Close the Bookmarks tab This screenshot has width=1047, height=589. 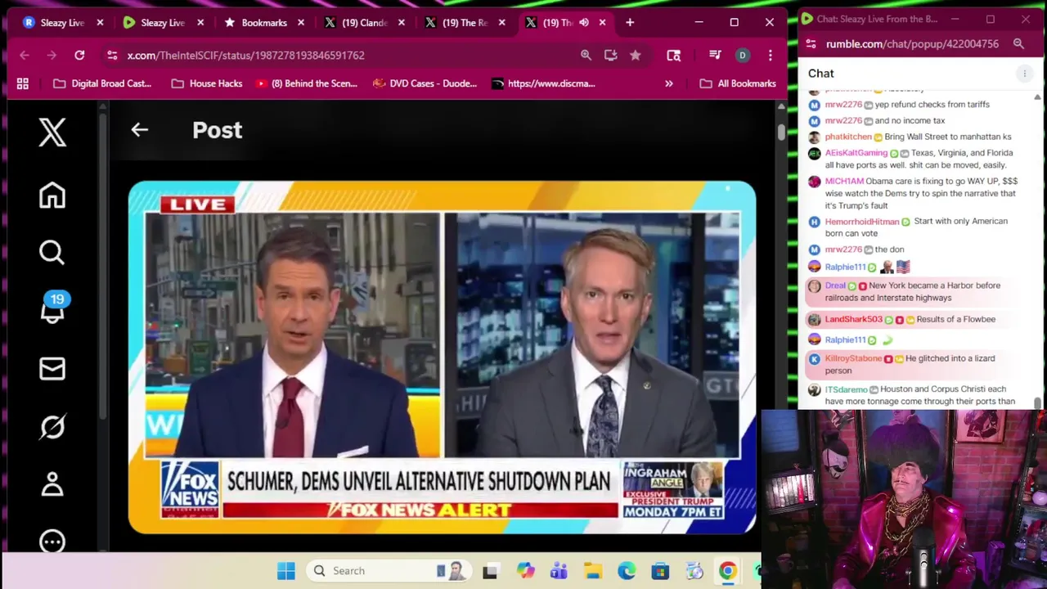(x=301, y=23)
